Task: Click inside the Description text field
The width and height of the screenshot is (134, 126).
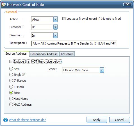Action: [74, 43]
